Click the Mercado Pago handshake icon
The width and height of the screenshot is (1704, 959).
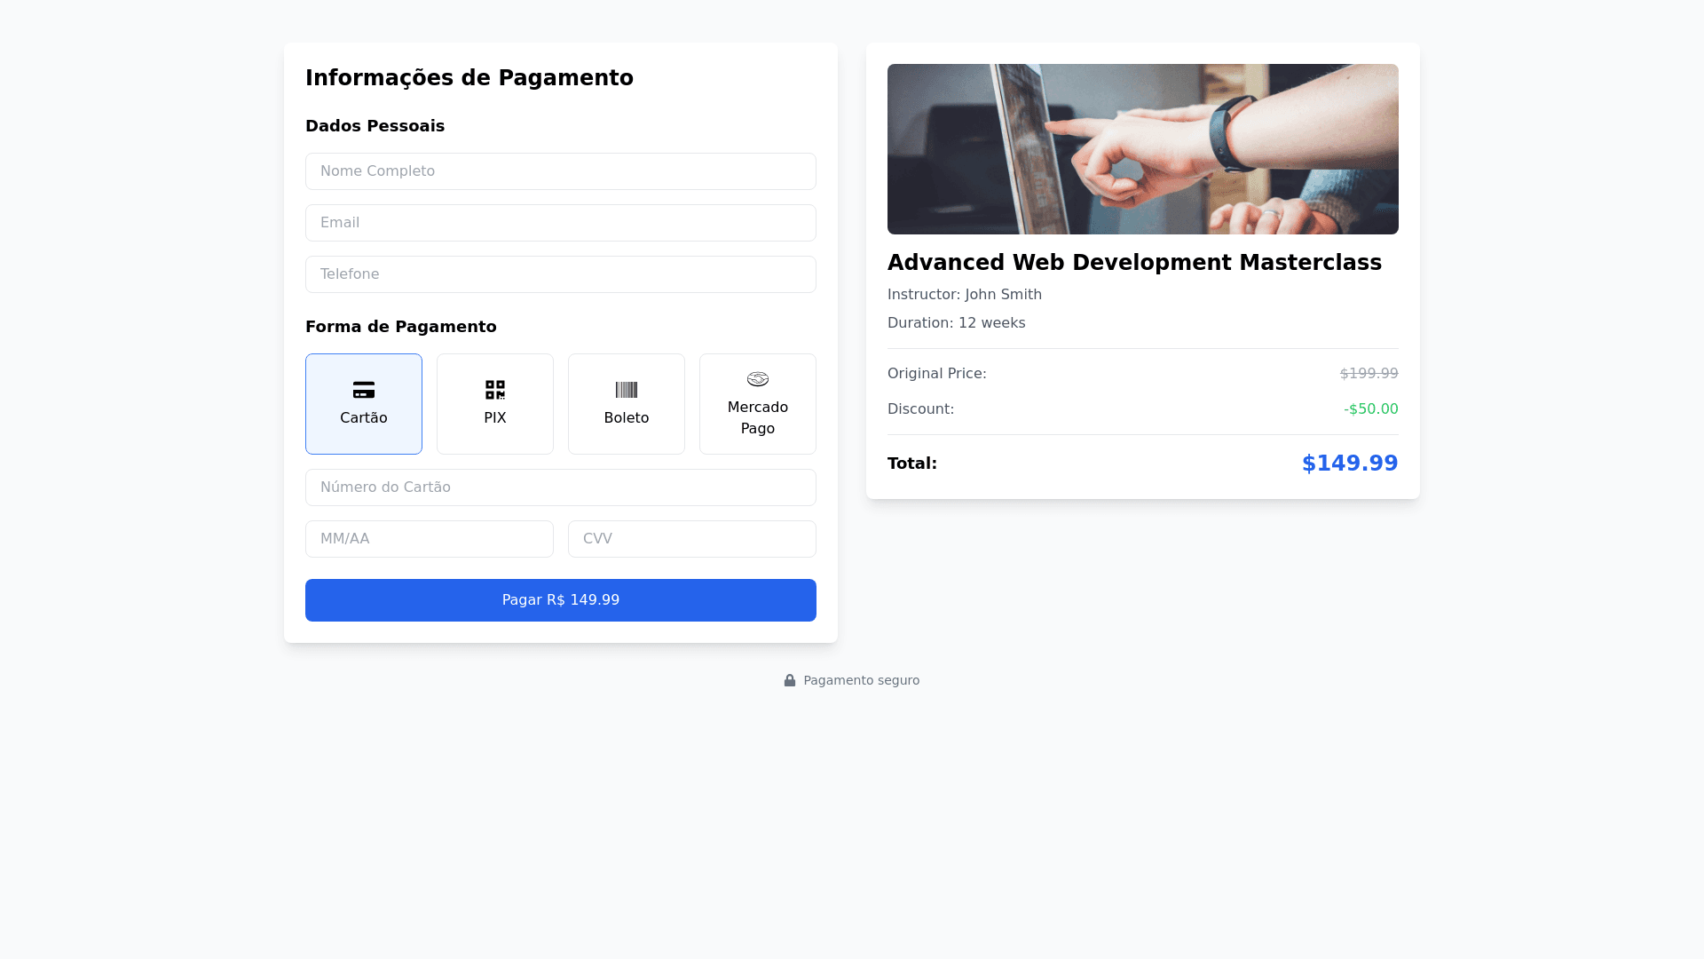pos(758,379)
